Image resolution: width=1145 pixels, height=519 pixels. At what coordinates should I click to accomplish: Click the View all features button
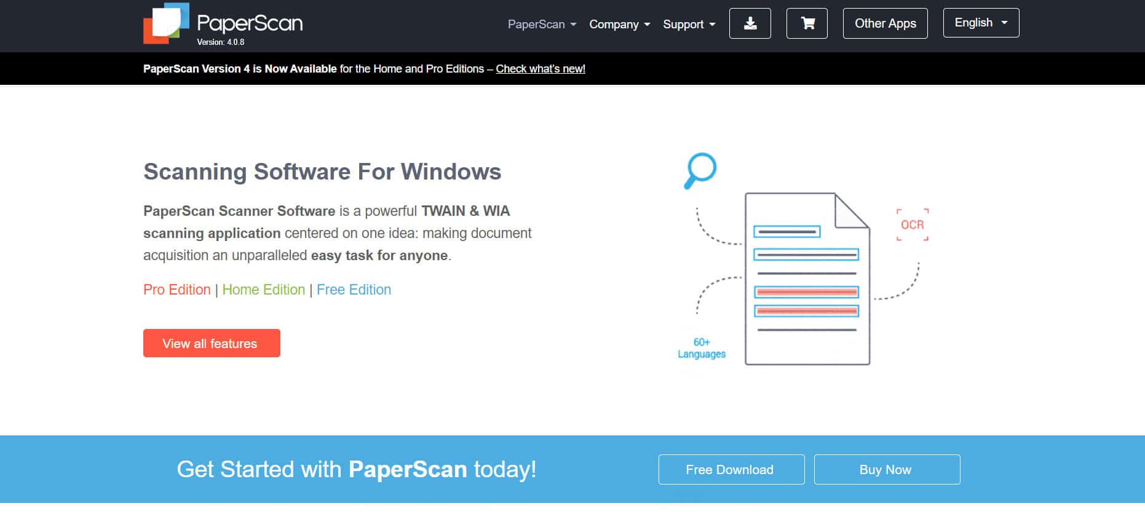(x=212, y=343)
